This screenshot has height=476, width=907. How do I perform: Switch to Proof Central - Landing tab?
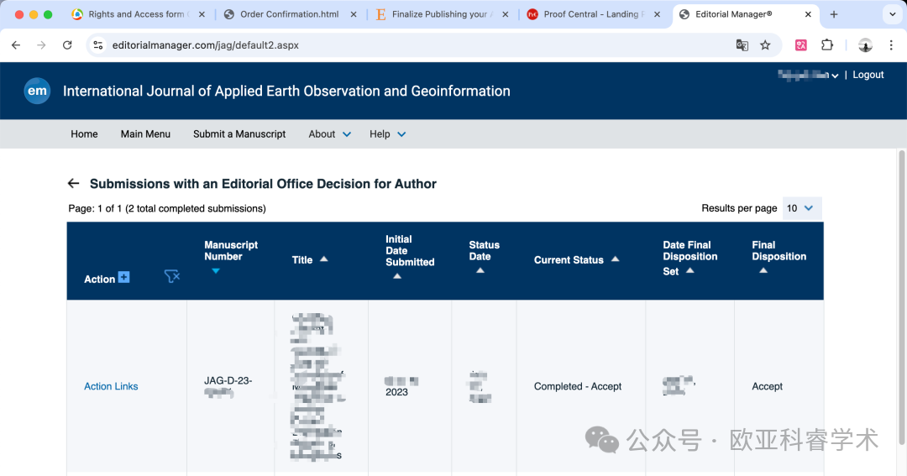pos(593,14)
